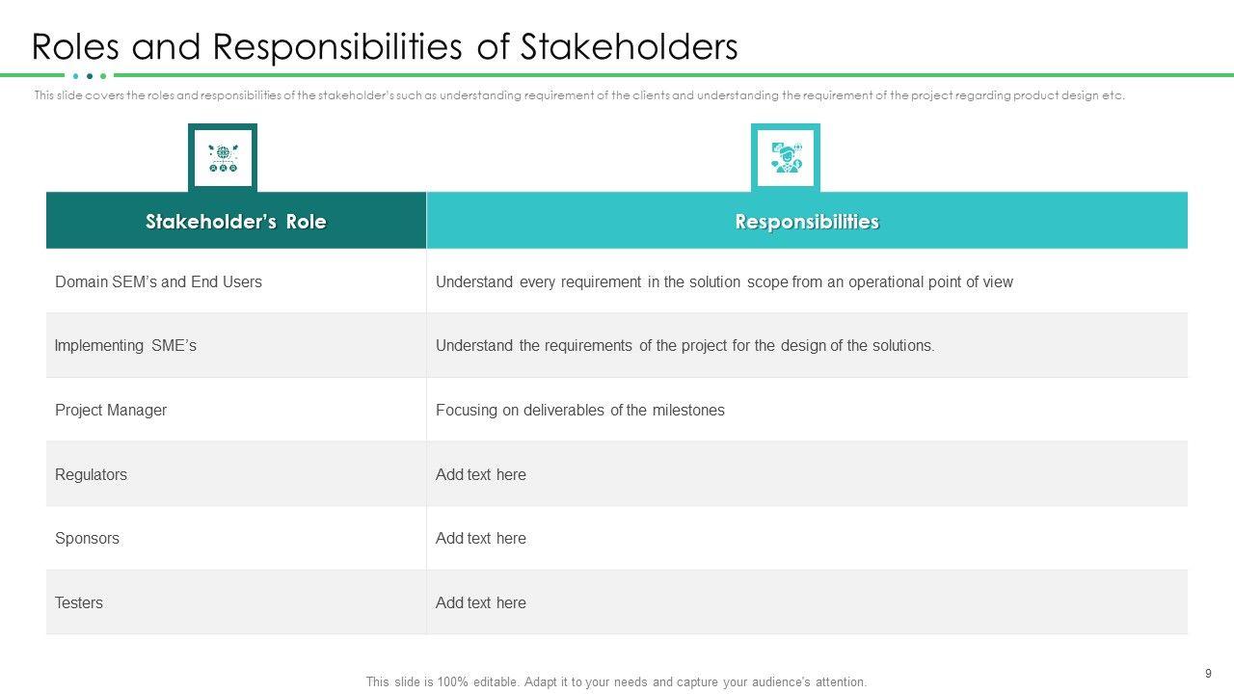Click the slide number 9
Viewport: 1234px width, 694px height.
(1208, 673)
